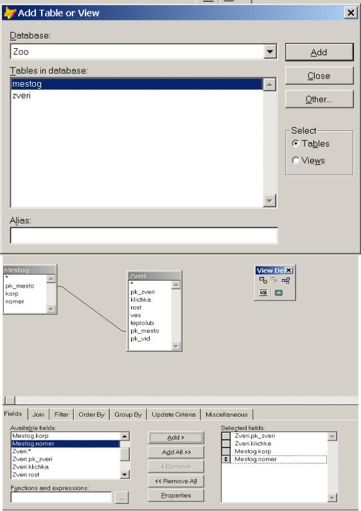Click the Properties button
The image size is (361, 511).
pyautogui.click(x=176, y=496)
